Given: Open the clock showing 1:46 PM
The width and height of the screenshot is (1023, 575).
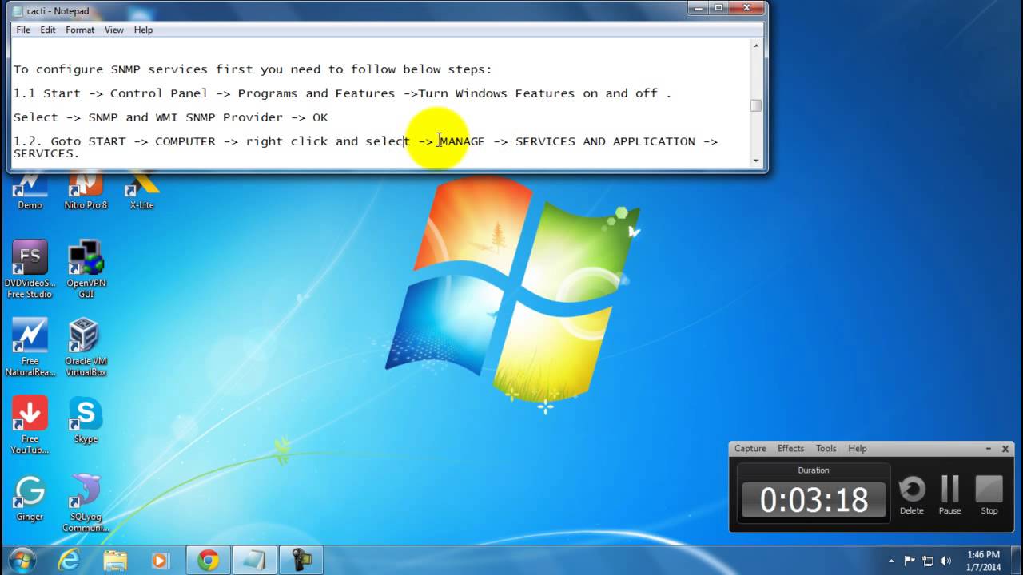Looking at the screenshot, I should (x=983, y=561).
